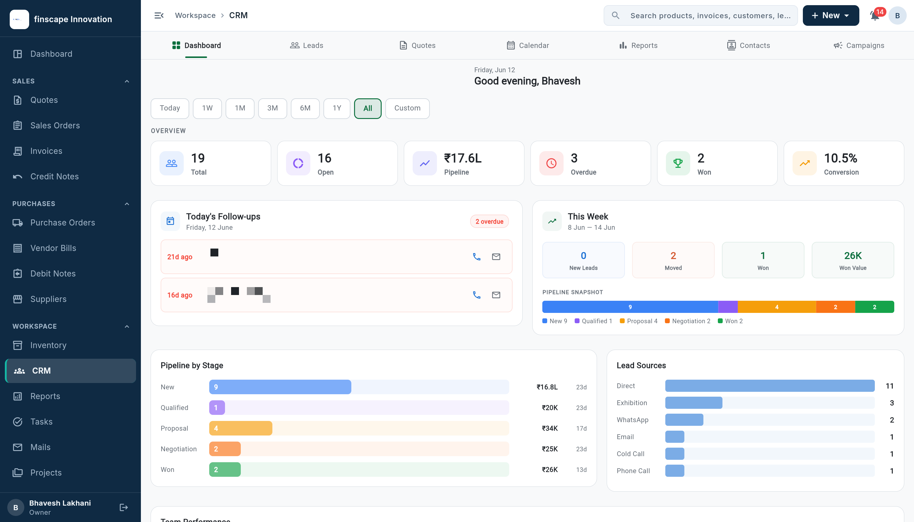Image resolution: width=914 pixels, height=522 pixels.
Task: Select the All date range
Action: coord(368,108)
